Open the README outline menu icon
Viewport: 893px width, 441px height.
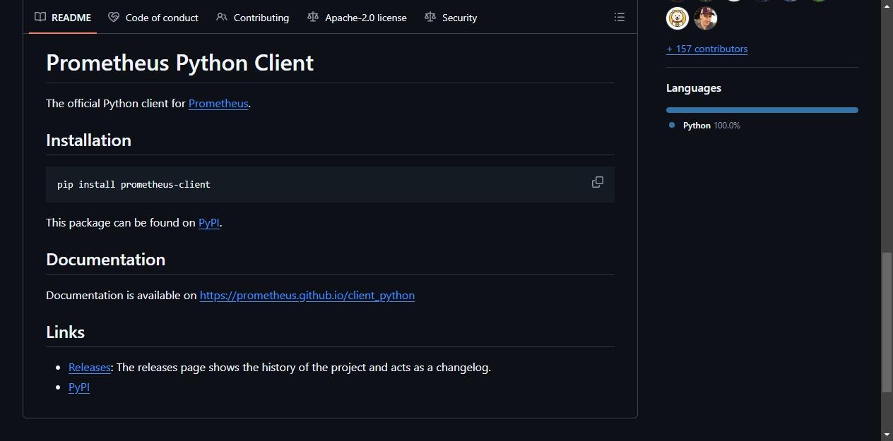click(620, 17)
